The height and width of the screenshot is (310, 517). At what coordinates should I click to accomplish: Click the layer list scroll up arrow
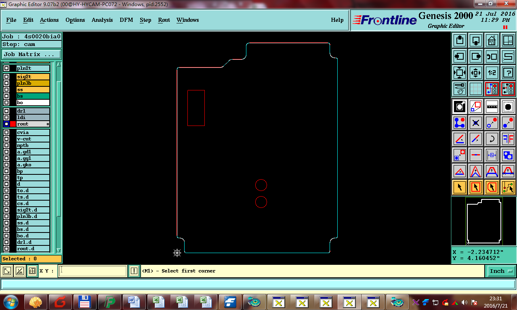coord(59,65)
